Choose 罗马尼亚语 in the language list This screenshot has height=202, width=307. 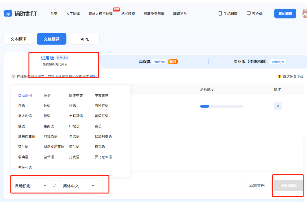(x=103, y=157)
